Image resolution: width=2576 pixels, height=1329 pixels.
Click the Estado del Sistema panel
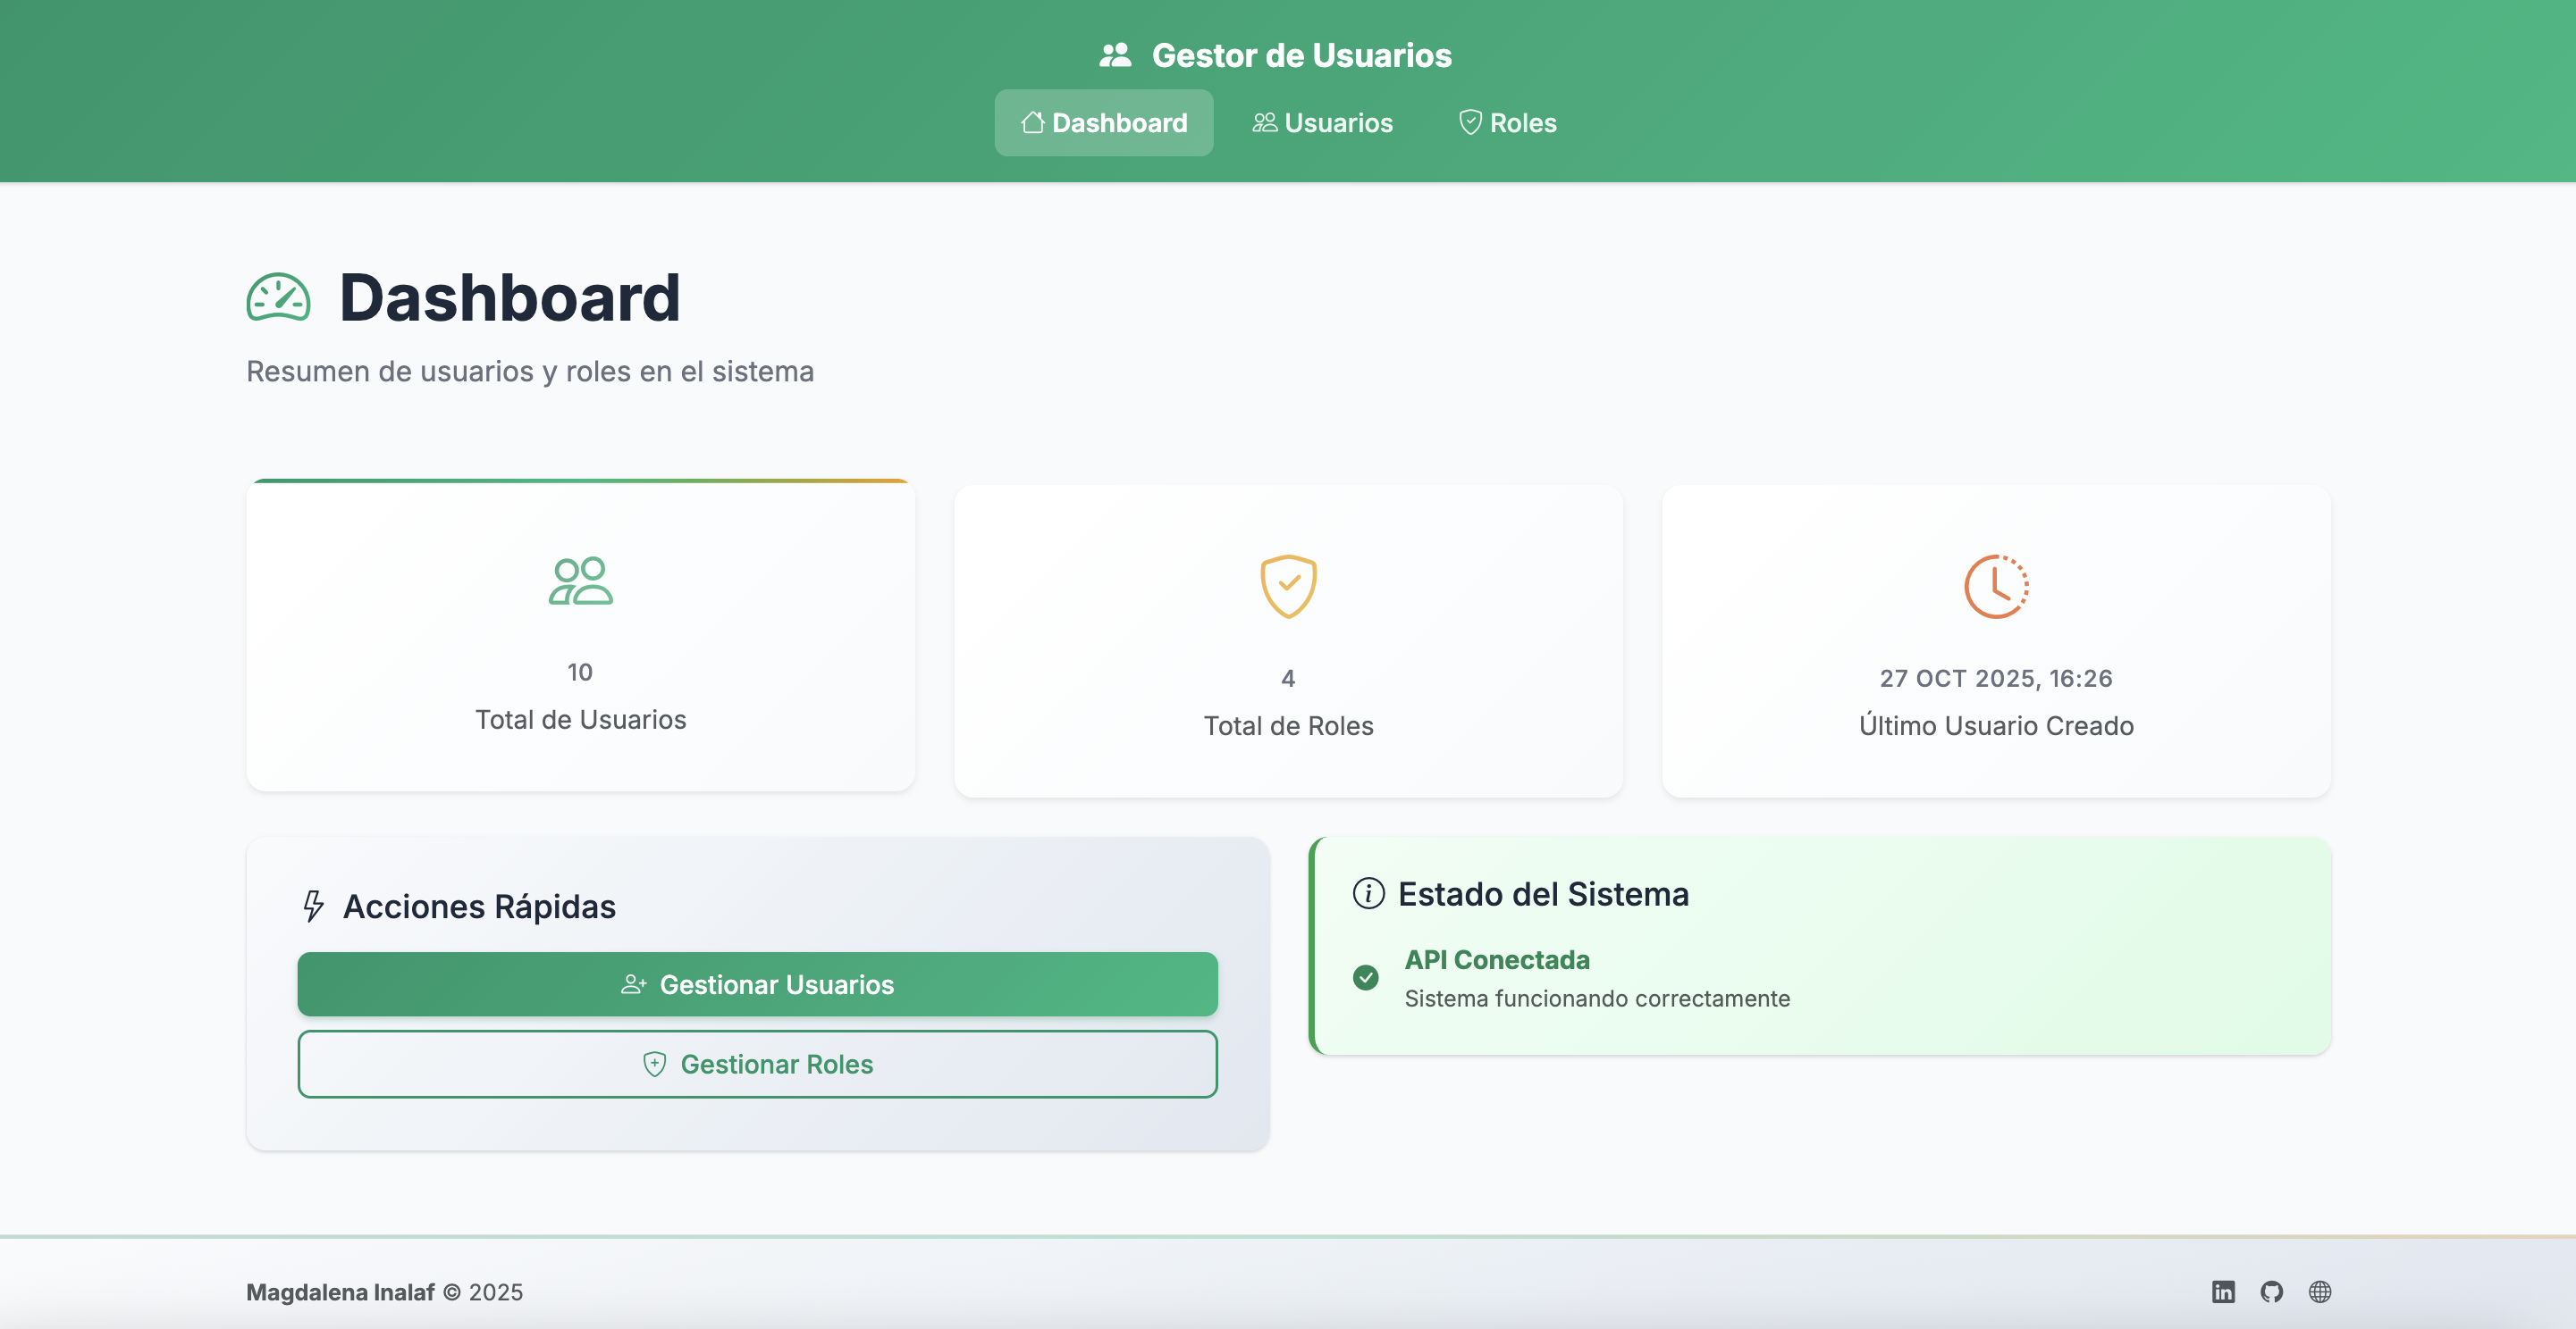pyautogui.click(x=1818, y=947)
